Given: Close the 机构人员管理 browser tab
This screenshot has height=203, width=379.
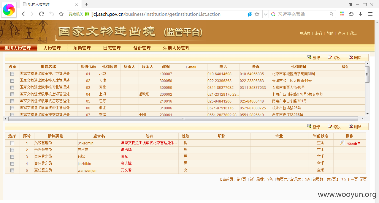Looking at the screenshot, I should (77, 4).
